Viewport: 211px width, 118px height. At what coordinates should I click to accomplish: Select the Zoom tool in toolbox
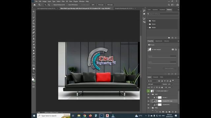pos(34,71)
